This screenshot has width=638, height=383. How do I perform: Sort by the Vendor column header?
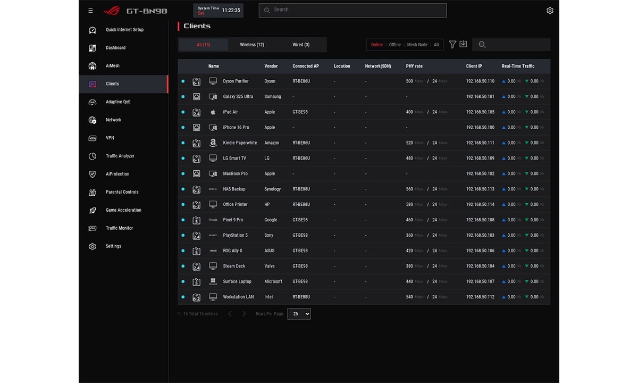point(271,66)
